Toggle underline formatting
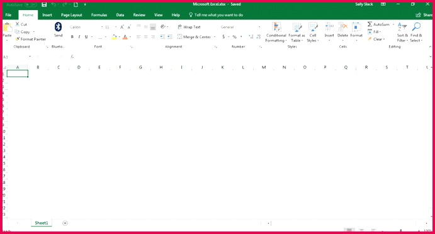 coord(86,37)
